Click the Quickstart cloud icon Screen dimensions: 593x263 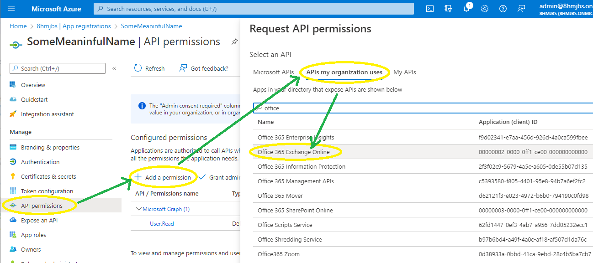[13, 99]
